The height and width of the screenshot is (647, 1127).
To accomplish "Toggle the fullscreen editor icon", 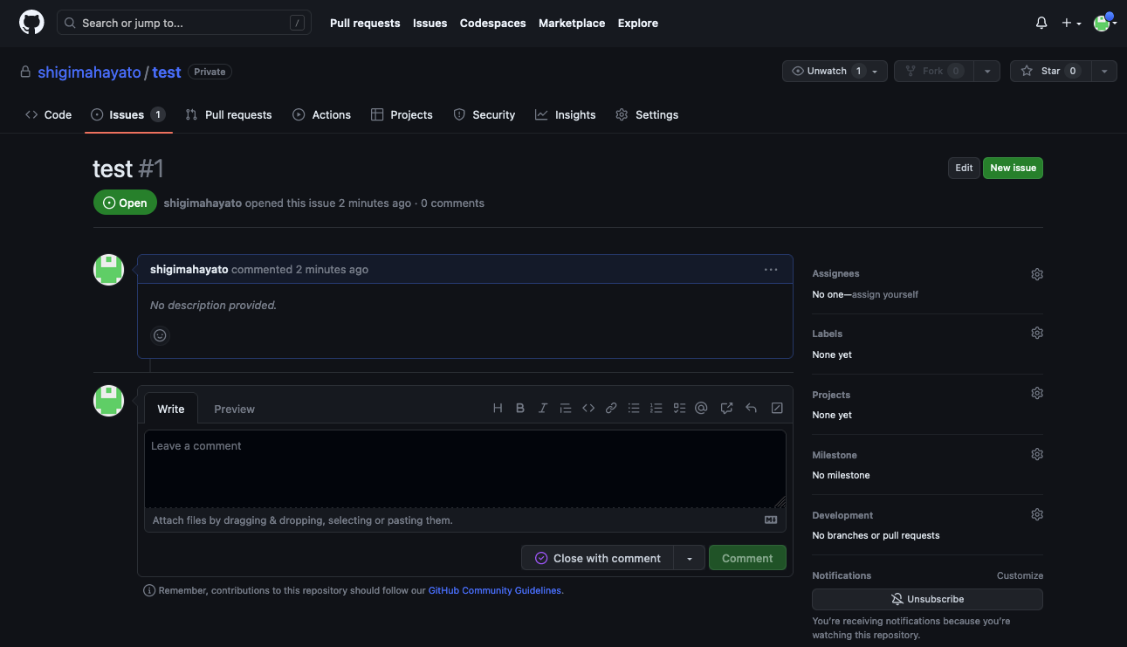I will pyautogui.click(x=777, y=408).
